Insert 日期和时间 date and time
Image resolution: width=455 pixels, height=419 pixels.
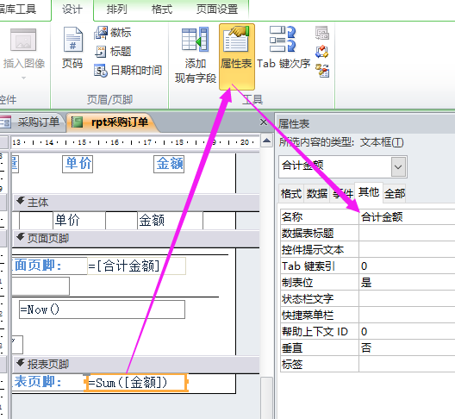(128, 71)
